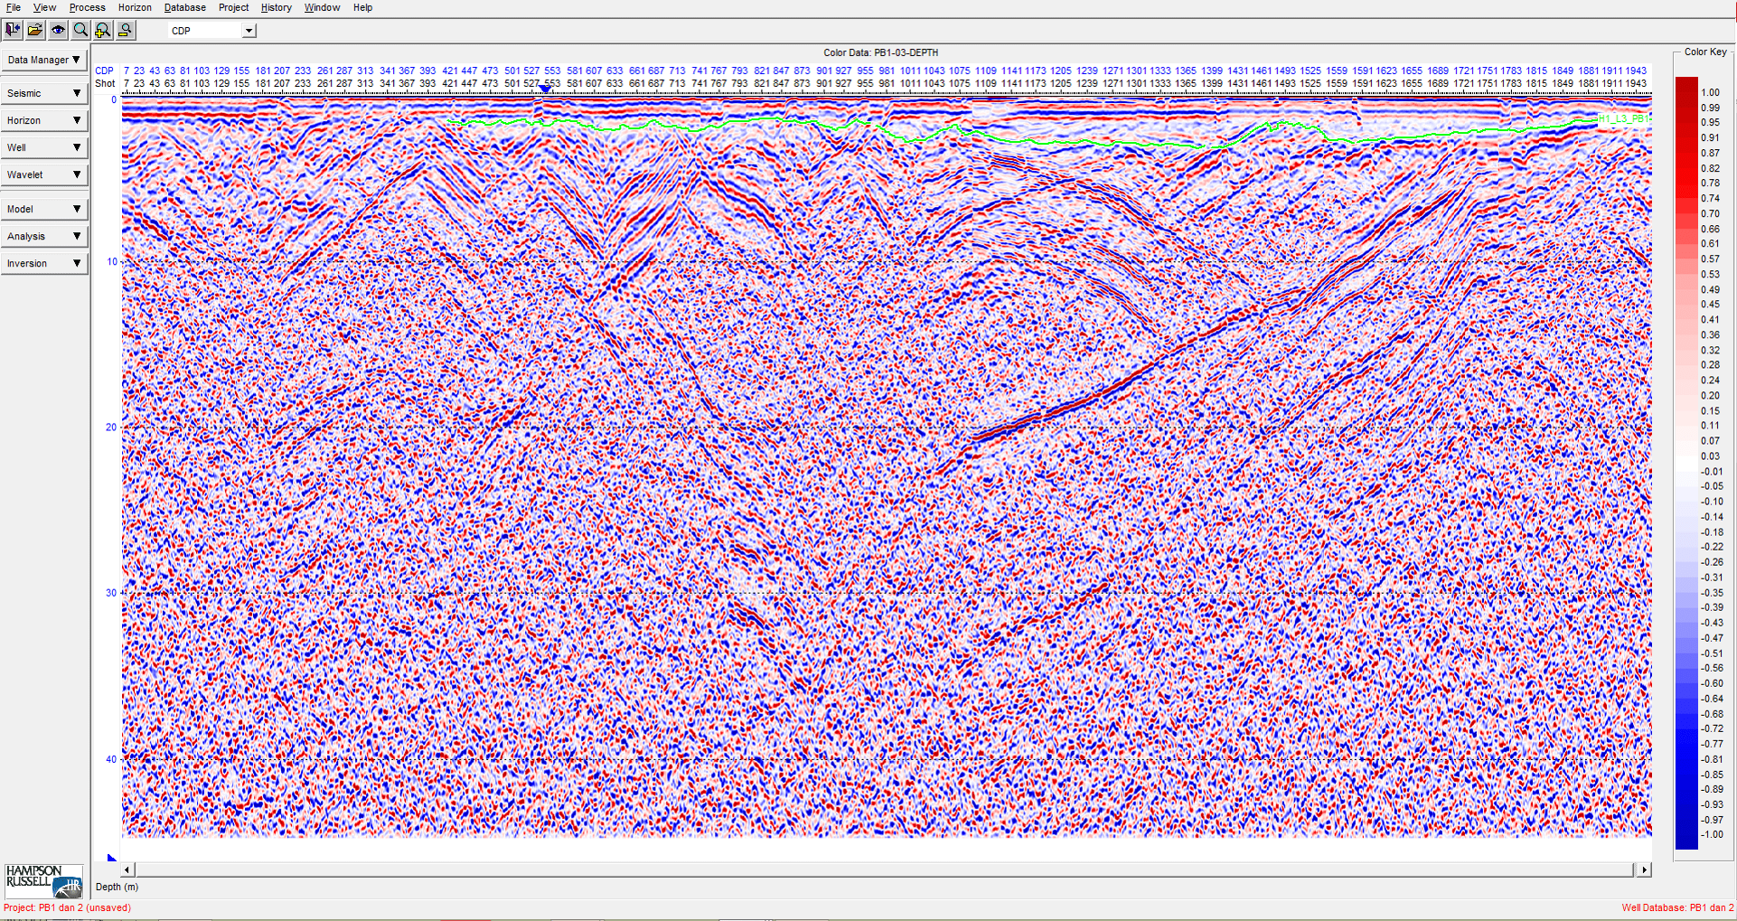The image size is (1737, 921).
Task: Click the zoom in magnifier icon
Action: [103, 30]
